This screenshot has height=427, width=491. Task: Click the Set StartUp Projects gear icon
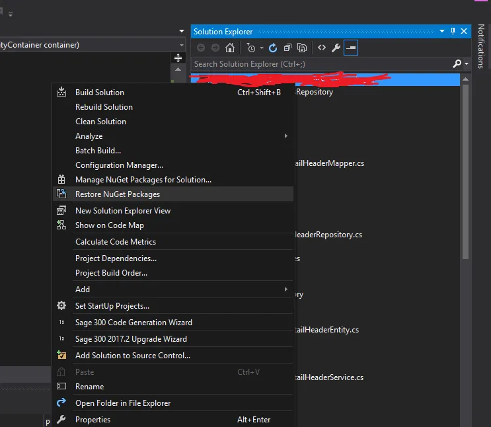click(x=61, y=305)
